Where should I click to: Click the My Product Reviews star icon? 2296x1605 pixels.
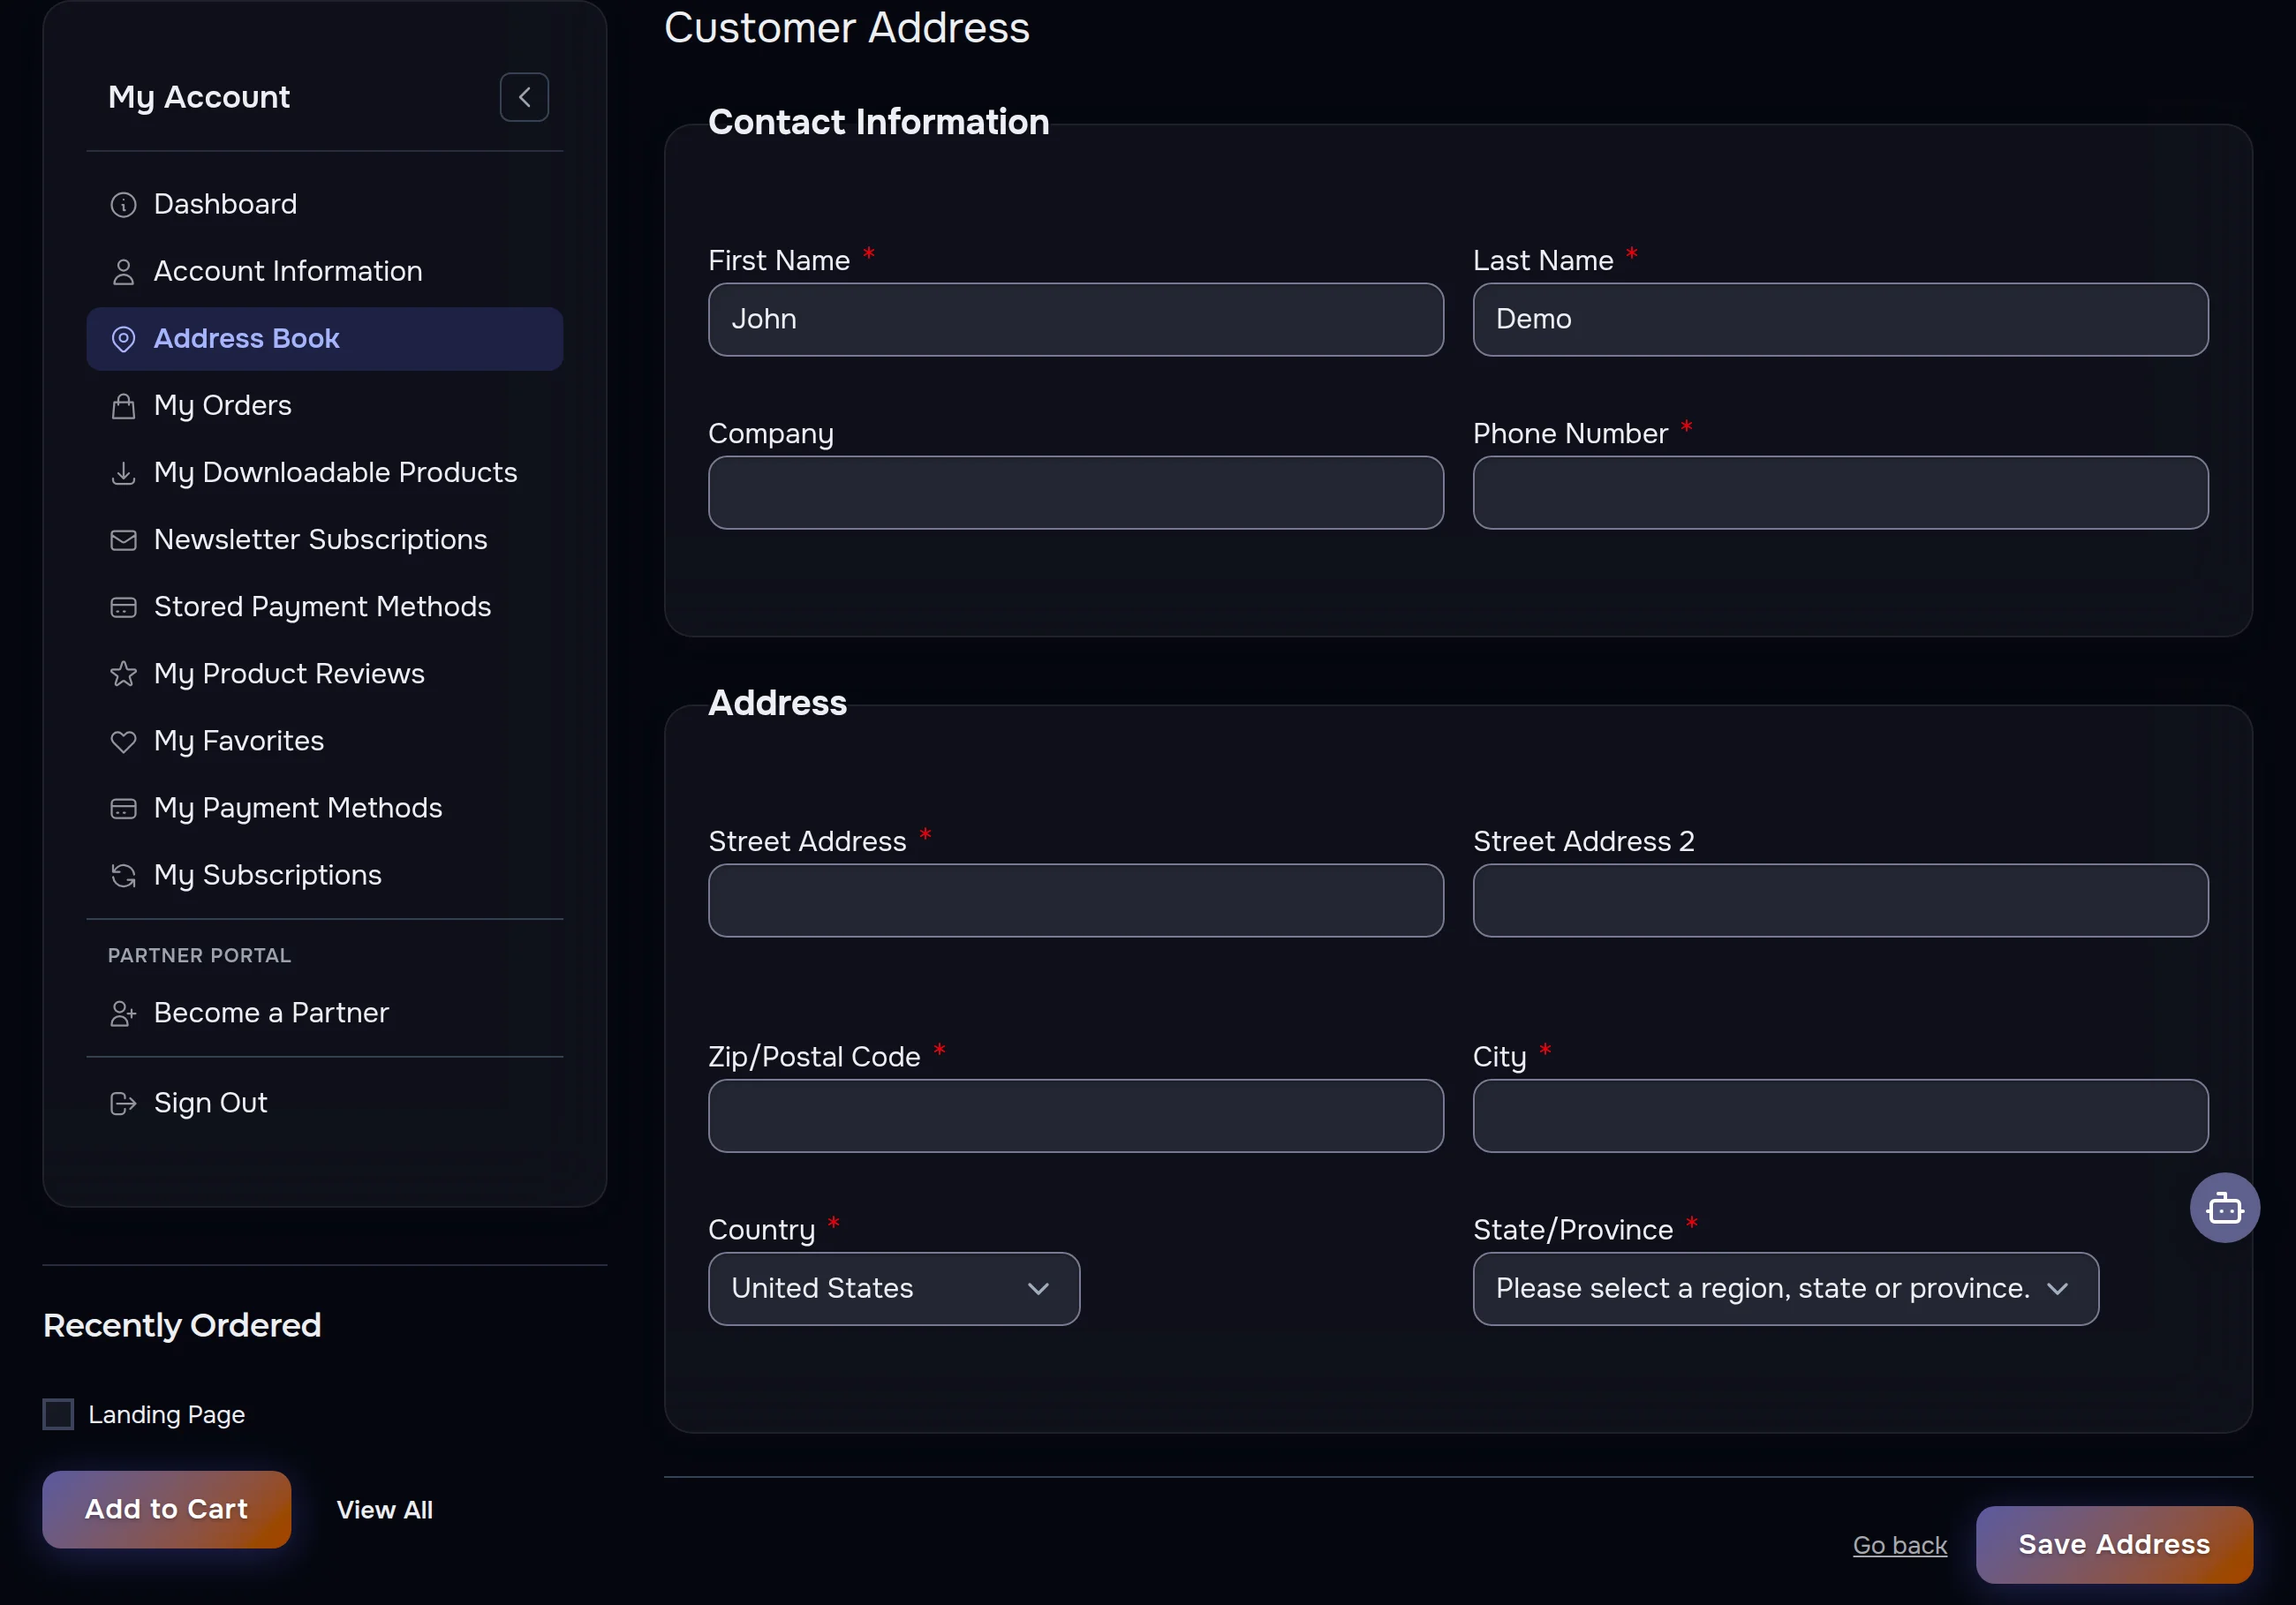pos(123,674)
